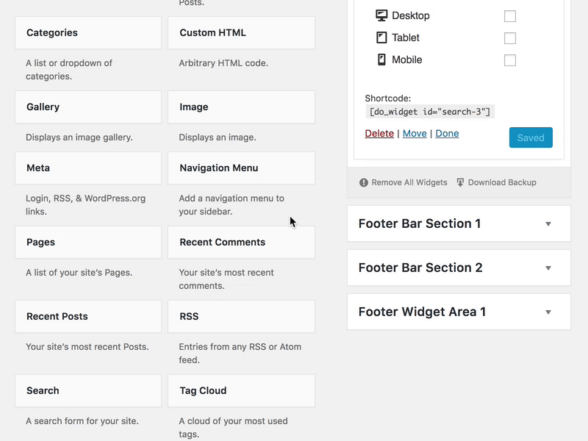
Task: Click the Done link
Action: 448,134
